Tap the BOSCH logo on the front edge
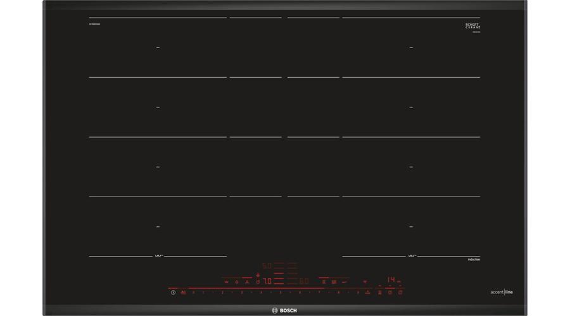 pos(284,310)
